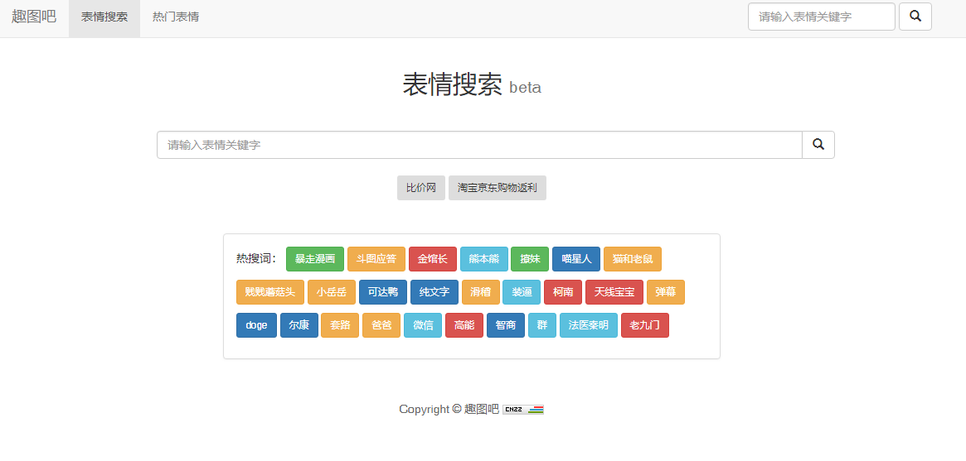Choose the 斗图应答 hot search tag
The width and height of the screenshot is (966, 461).
pos(376,259)
